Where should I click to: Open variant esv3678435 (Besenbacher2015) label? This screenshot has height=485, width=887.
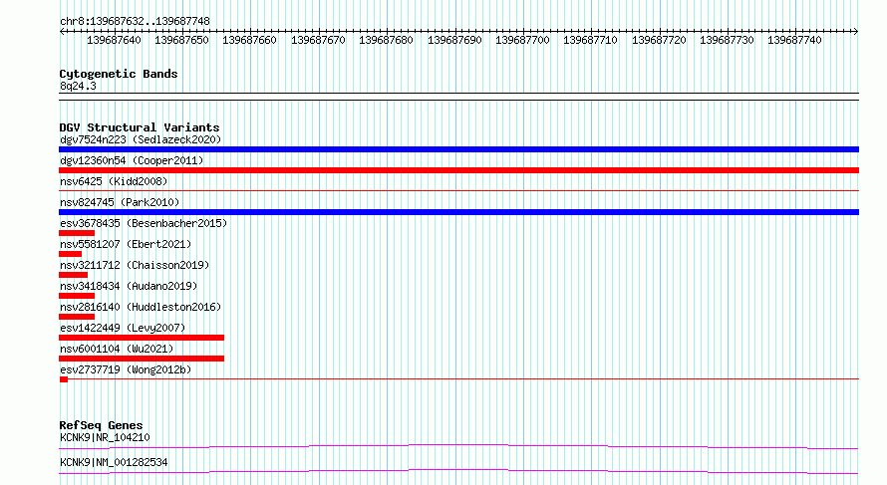[144, 223]
